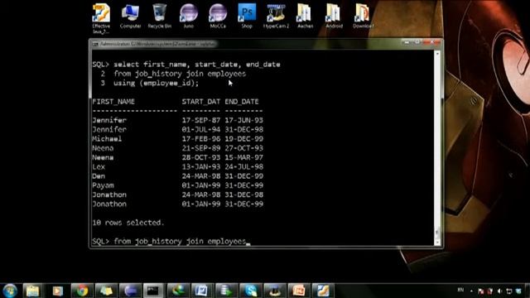Open the Effective Java PDF desktop shortcut
This screenshot has height=298, width=530.
(x=101, y=18)
